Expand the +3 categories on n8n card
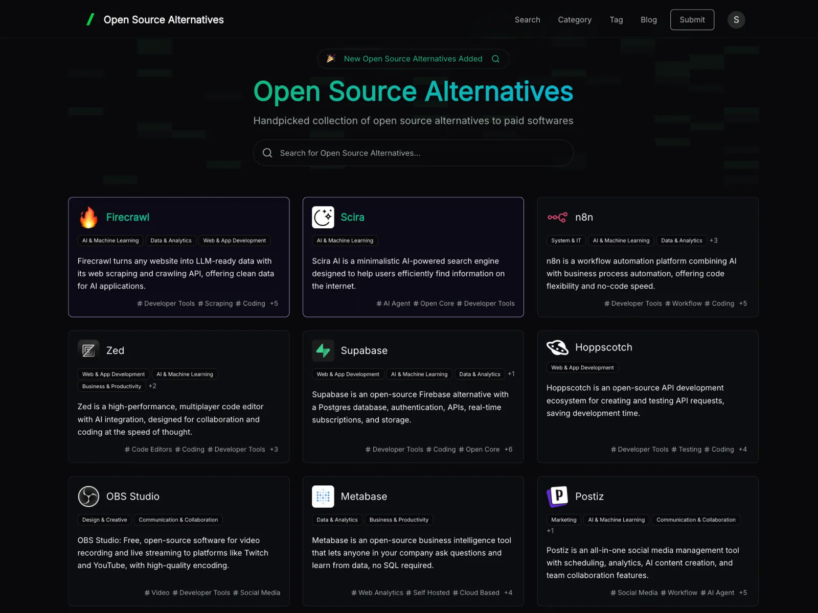Image resolution: width=818 pixels, height=613 pixels. 713,241
